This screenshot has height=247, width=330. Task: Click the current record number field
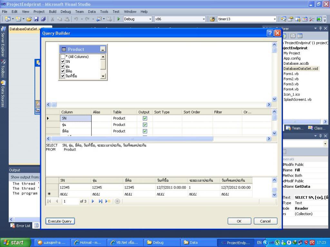70,201
